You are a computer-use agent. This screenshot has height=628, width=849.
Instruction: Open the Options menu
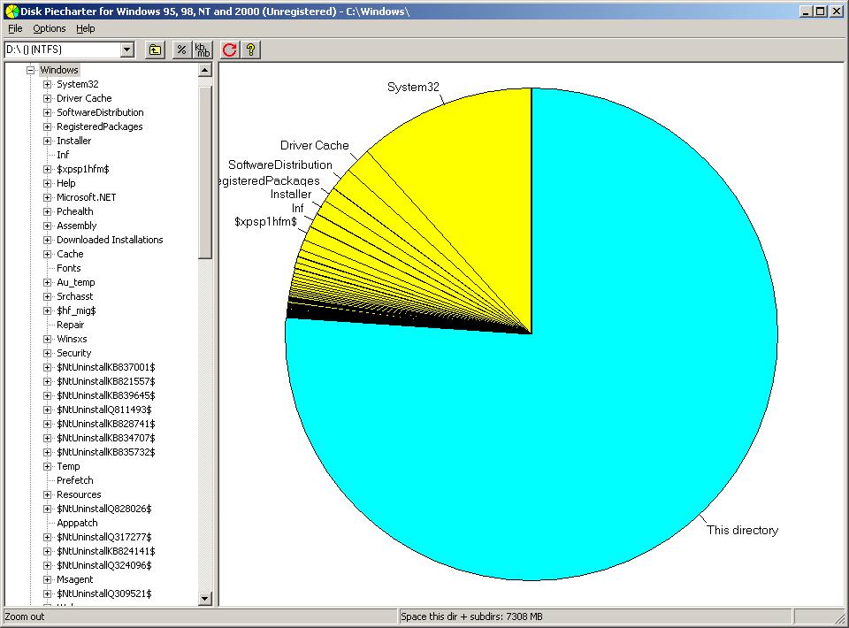[x=50, y=28]
